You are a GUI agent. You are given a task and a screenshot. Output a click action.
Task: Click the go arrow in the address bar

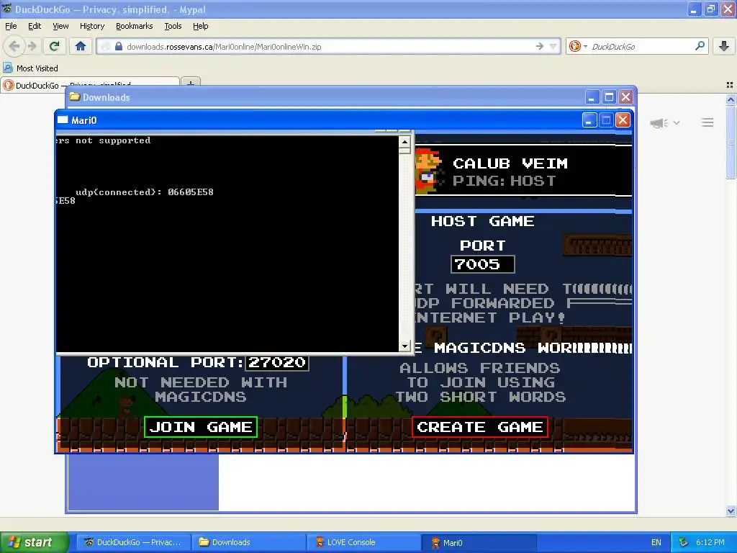540,46
